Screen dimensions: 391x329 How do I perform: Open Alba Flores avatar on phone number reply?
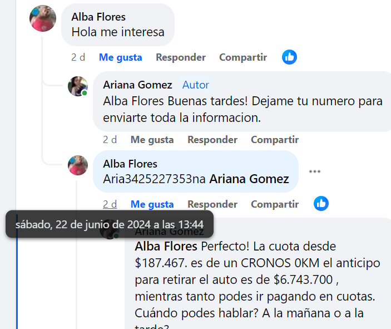coord(78,165)
